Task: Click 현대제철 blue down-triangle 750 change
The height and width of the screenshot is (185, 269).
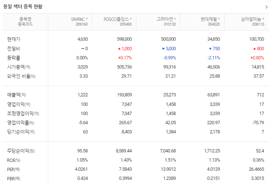Action: 214,49
